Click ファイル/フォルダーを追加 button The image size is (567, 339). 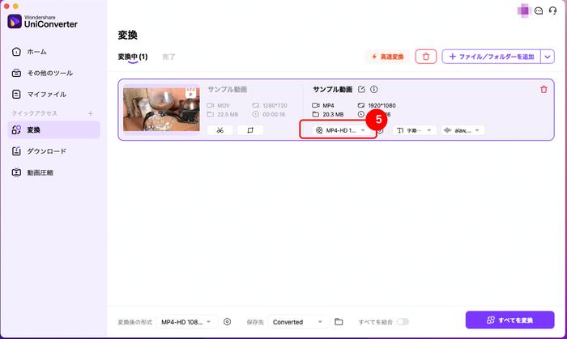(492, 57)
